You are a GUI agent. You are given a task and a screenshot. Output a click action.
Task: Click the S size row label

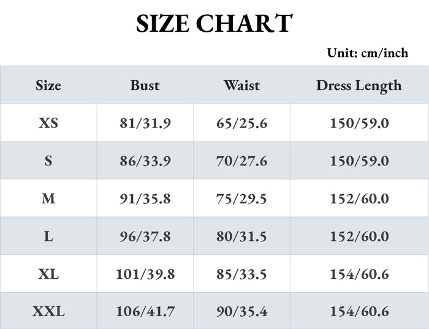[x=48, y=161]
